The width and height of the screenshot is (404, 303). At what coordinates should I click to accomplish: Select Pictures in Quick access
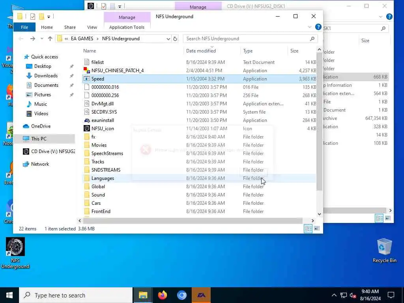[x=43, y=95]
